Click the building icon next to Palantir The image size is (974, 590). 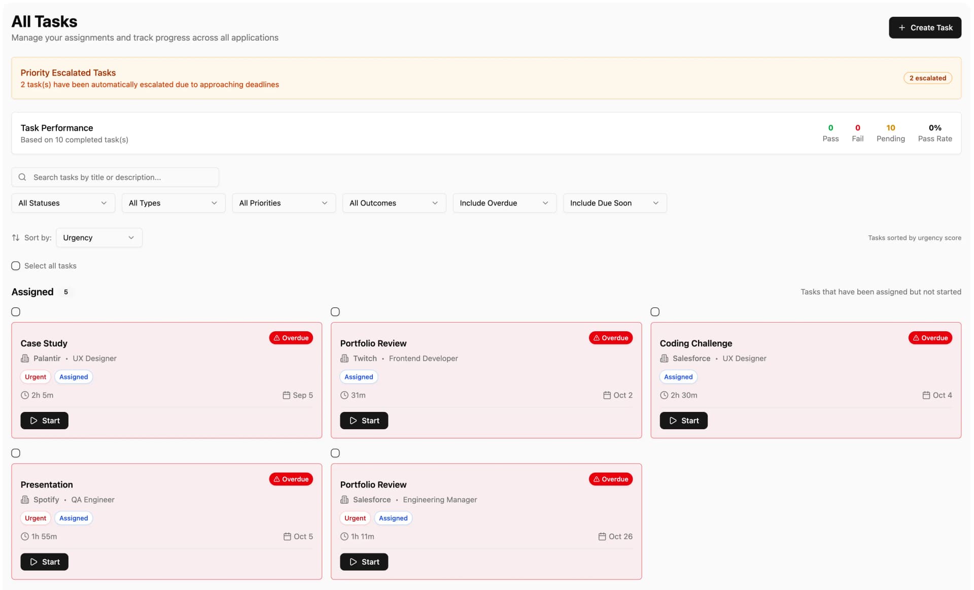25,358
